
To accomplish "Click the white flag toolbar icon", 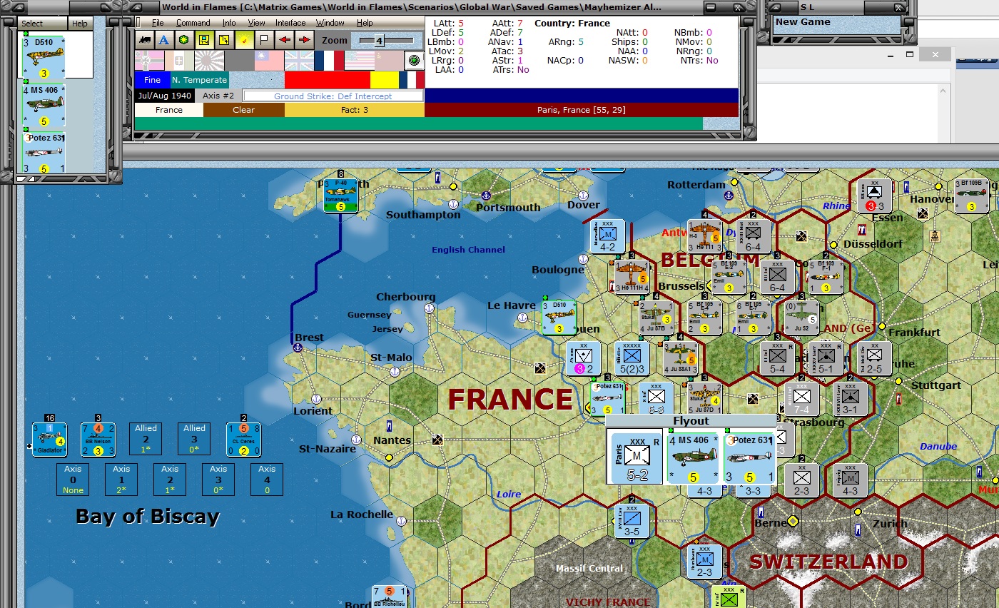I will pyautogui.click(x=264, y=40).
